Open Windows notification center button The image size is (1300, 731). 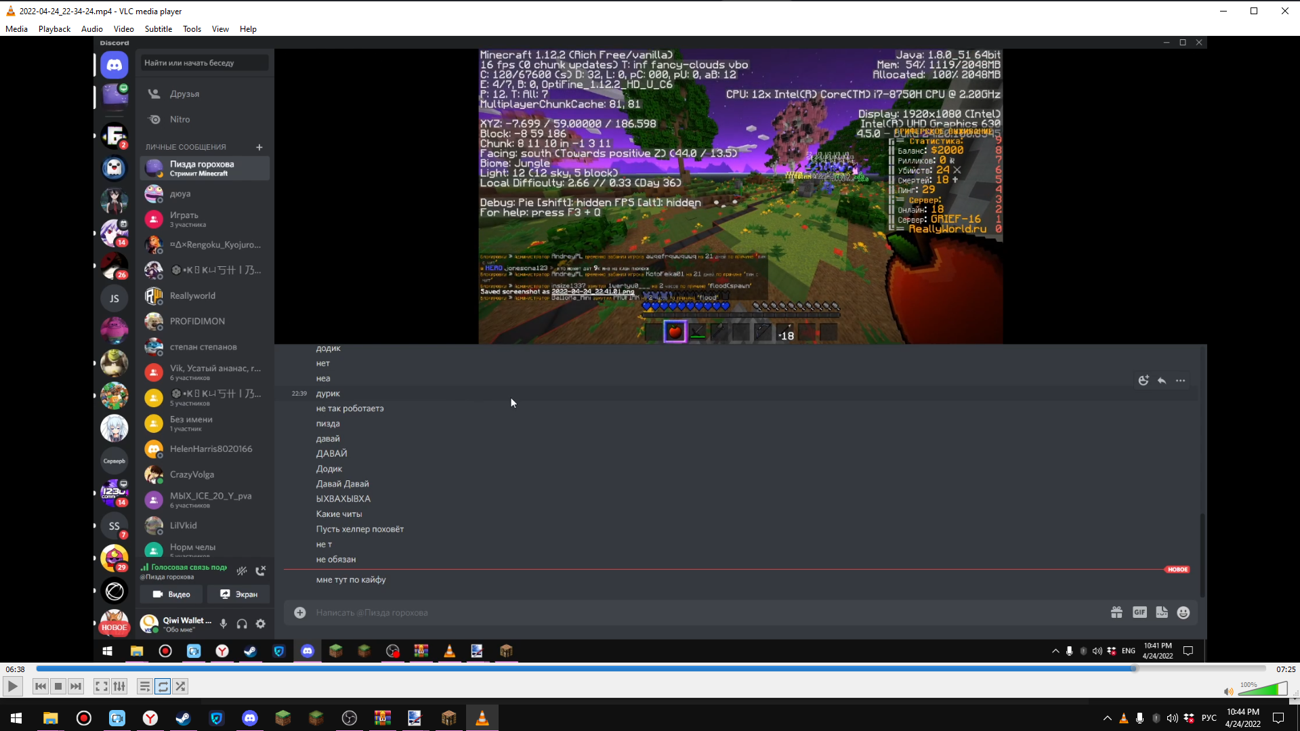1278,718
